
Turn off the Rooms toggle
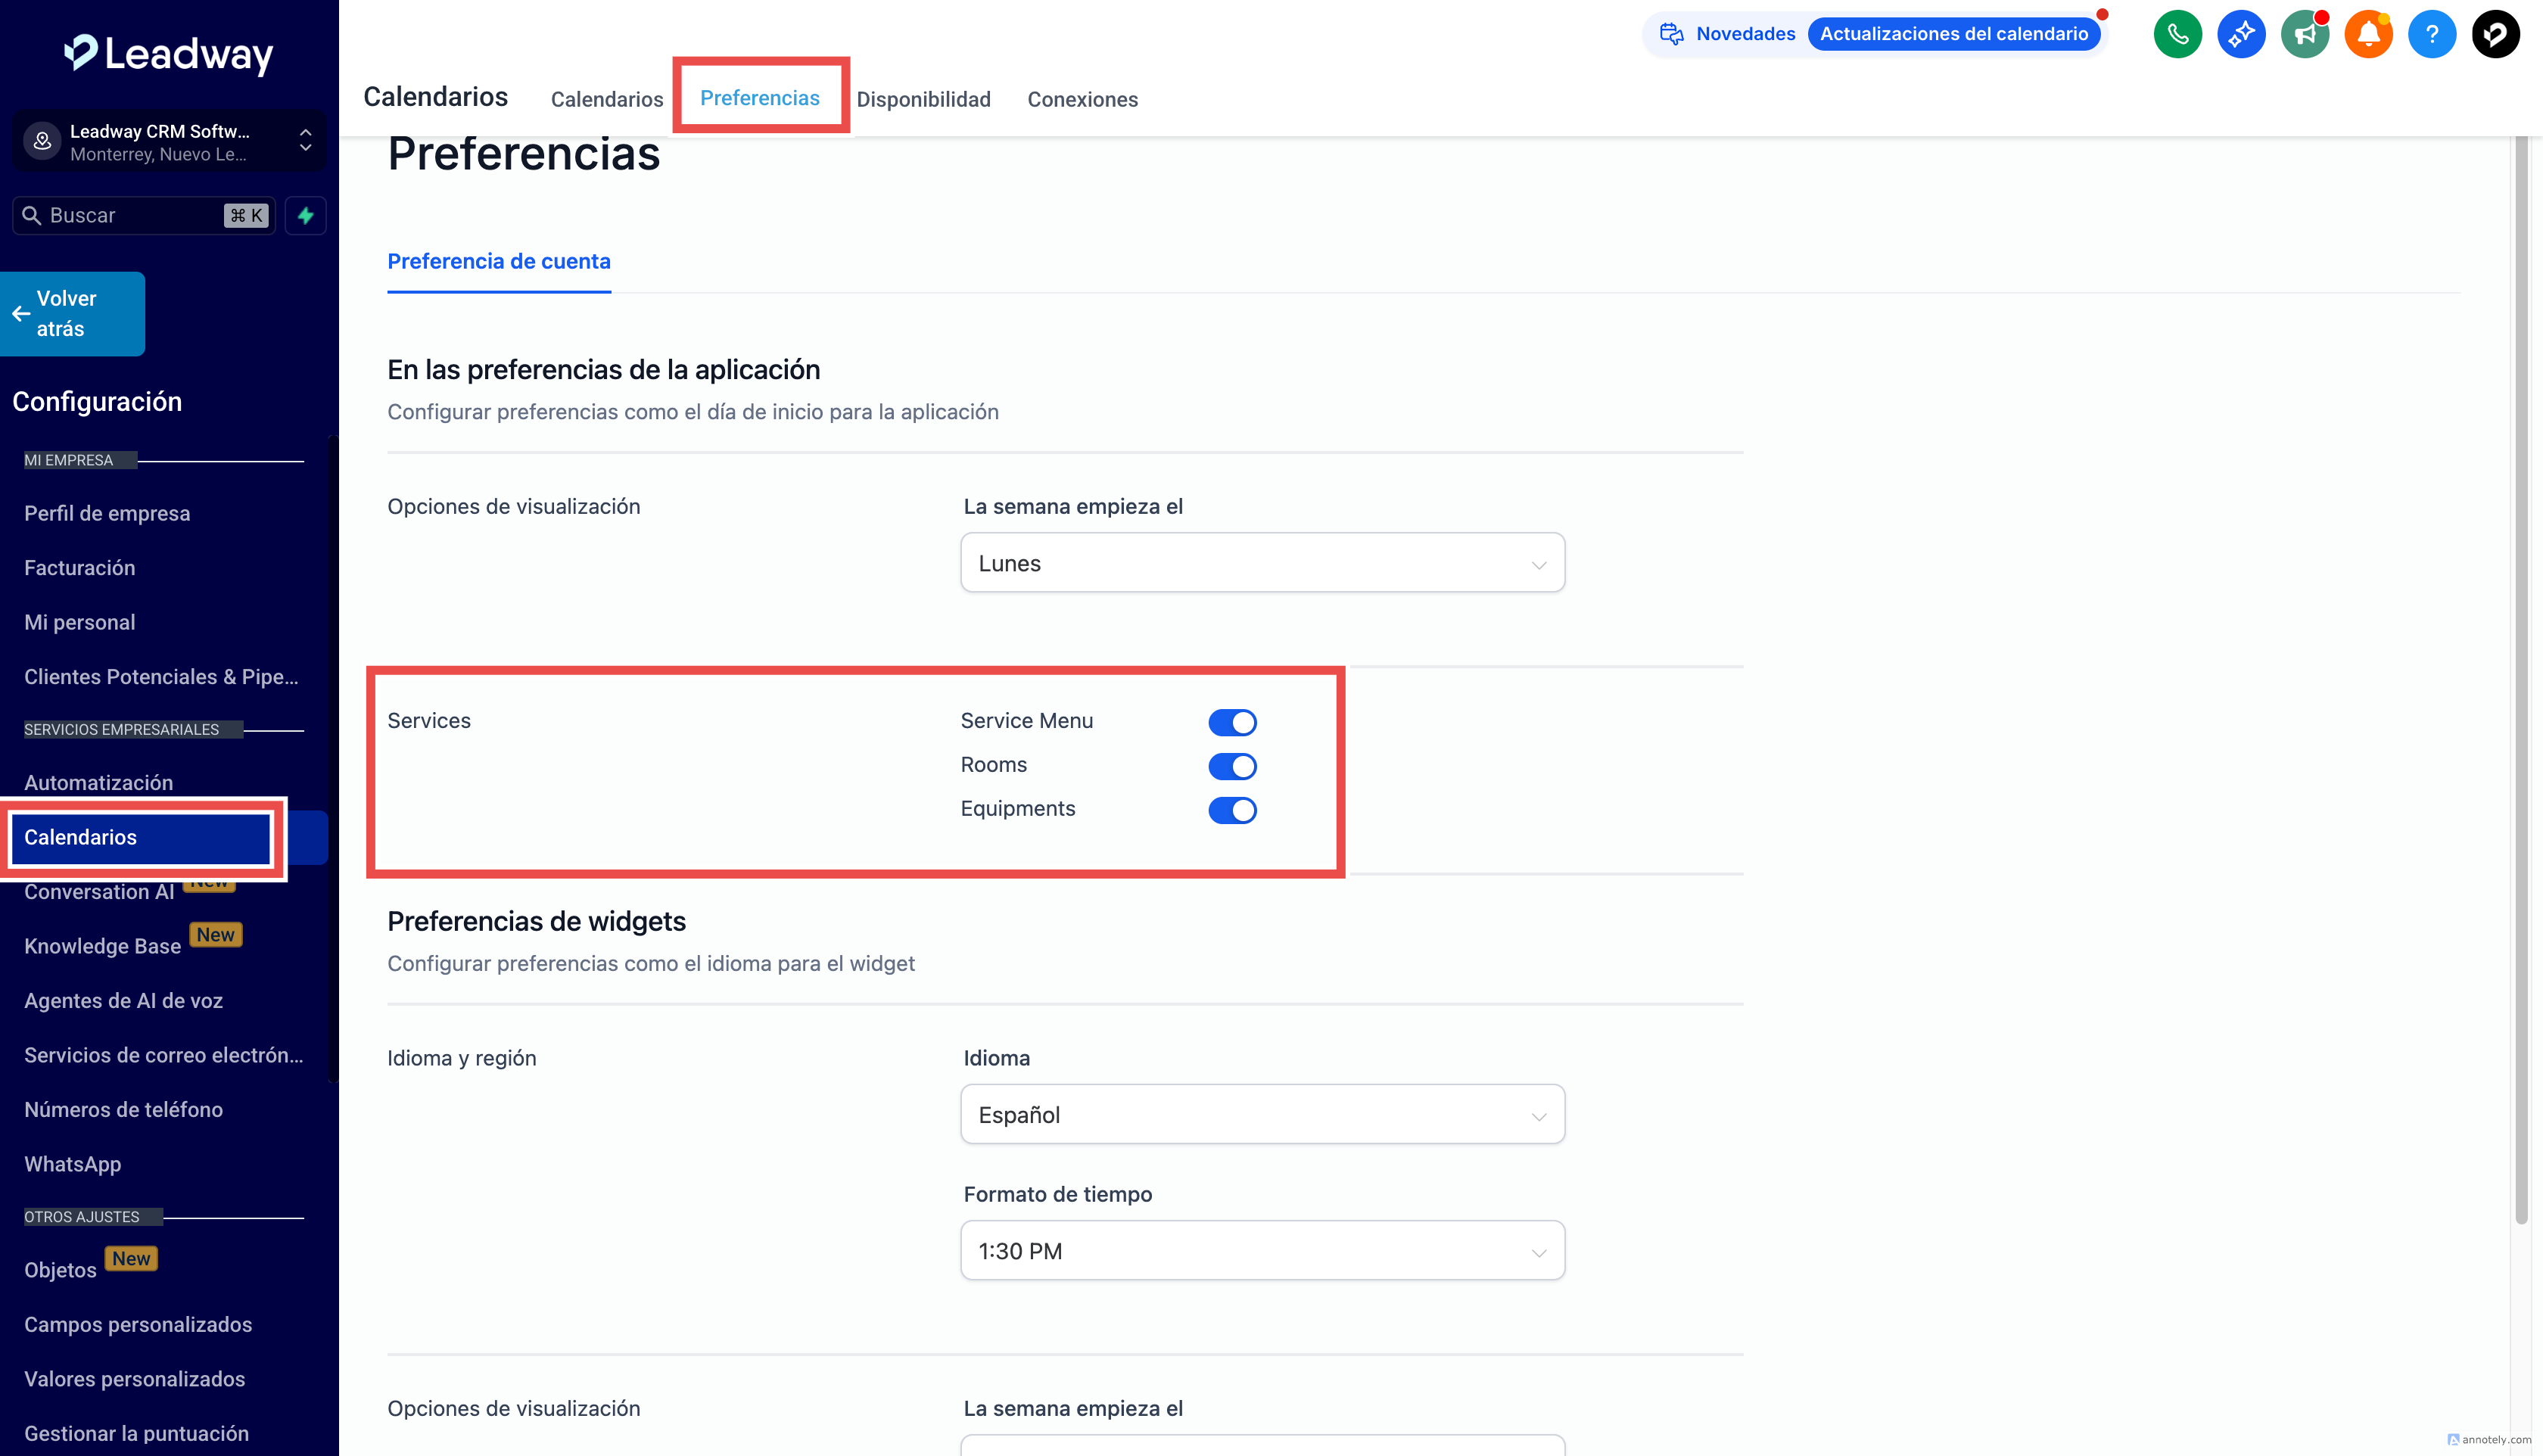(1232, 766)
